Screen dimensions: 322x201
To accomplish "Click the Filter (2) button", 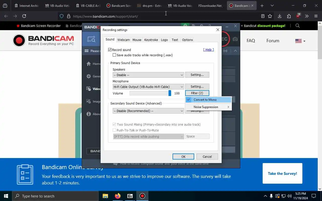I will (197, 93).
